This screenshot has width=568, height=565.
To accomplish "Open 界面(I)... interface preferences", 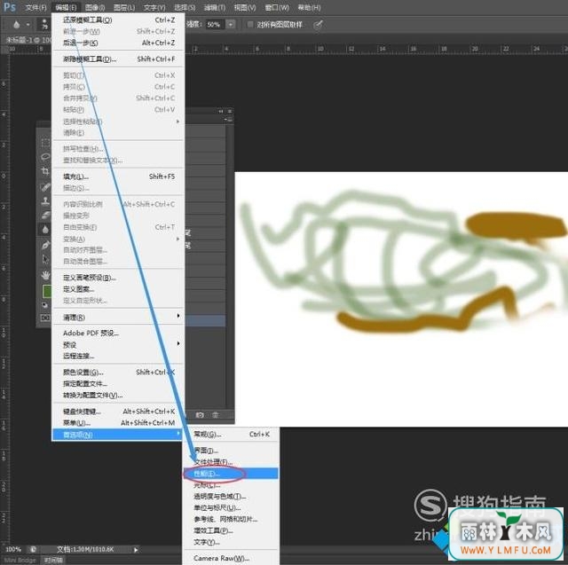I will pyautogui.click(x=231, y=451).
